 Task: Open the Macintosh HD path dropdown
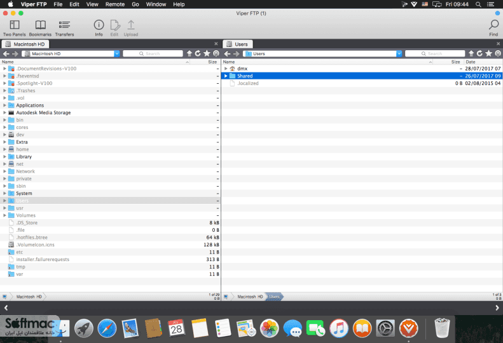click(x=117, y=53)
